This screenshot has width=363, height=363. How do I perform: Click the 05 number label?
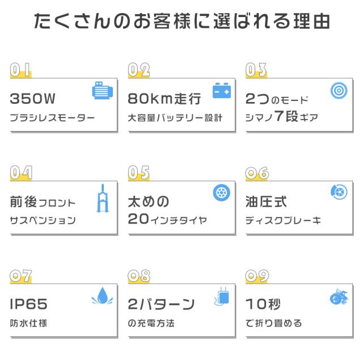click(139, 173)
